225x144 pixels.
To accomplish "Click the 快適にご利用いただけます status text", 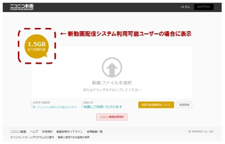I will point(103,107).
